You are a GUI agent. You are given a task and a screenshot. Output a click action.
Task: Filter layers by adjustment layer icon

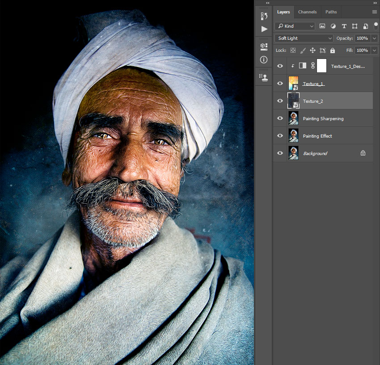point(333,26)
